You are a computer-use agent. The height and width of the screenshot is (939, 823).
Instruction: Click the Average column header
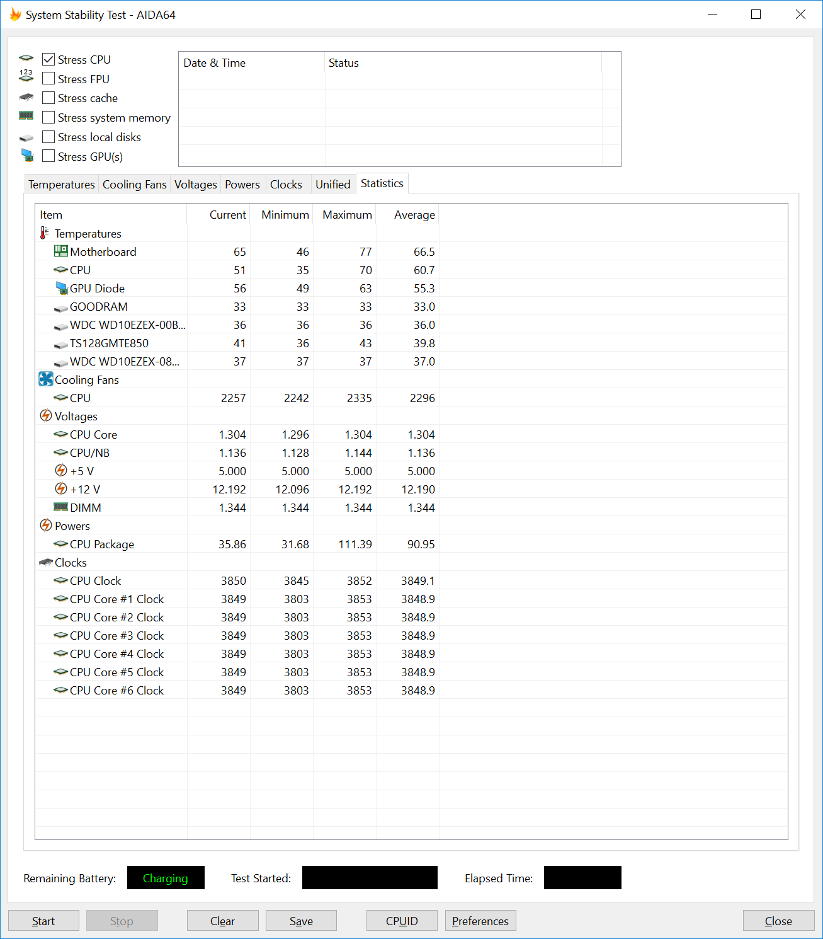[x=407, y=214]
